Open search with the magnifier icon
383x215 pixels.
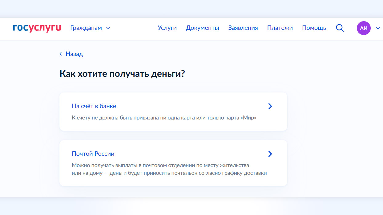click(340, 28)
